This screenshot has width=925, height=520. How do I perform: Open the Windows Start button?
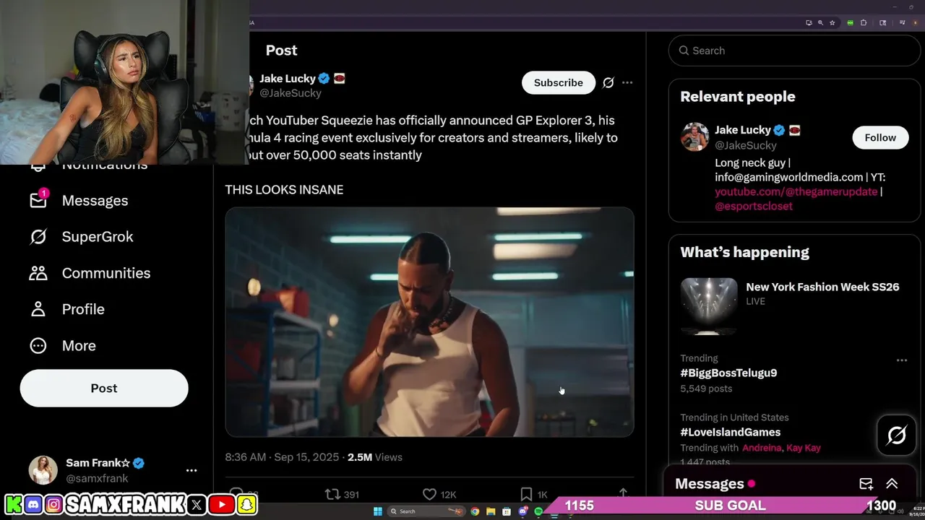(x=377, y=511)
